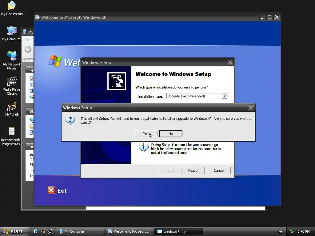Launch Internet Explorer from quick launch

coord(36,231)
